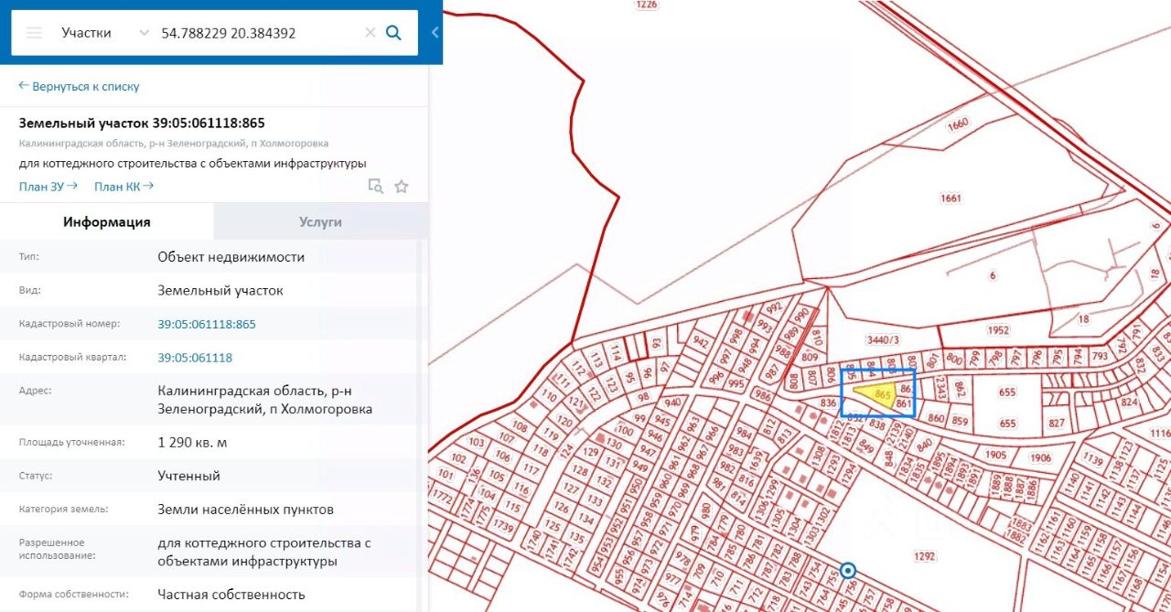
Task: Click the Форма собственности label
Action: coord(73,595)
